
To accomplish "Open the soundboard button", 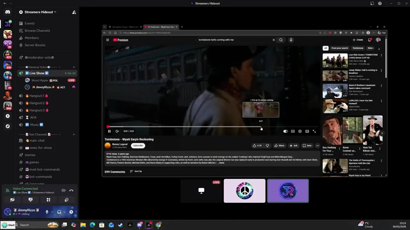I will (67, 200).
